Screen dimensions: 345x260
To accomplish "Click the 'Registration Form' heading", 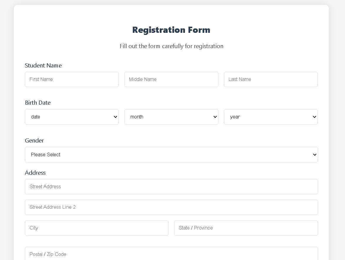I will tap(171, 30).
